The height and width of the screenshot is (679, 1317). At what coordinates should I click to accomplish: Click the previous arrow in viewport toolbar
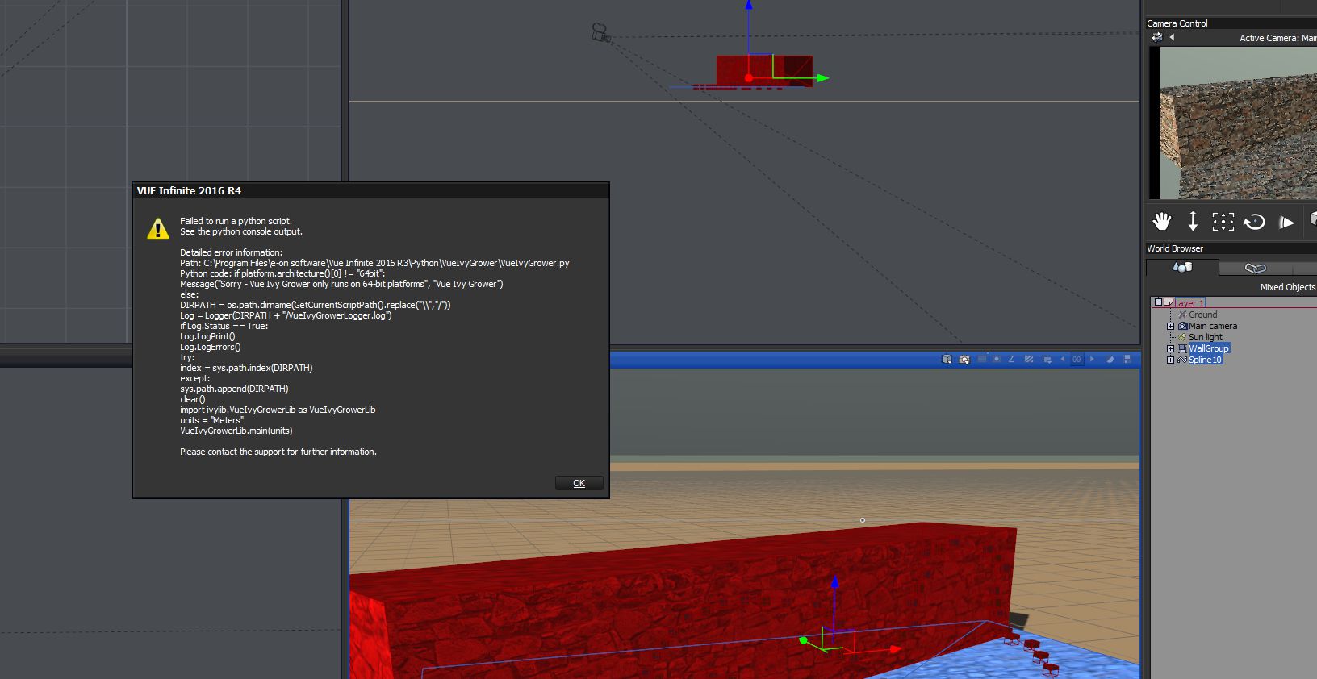pyautogui.click(x=1063, y=359)
